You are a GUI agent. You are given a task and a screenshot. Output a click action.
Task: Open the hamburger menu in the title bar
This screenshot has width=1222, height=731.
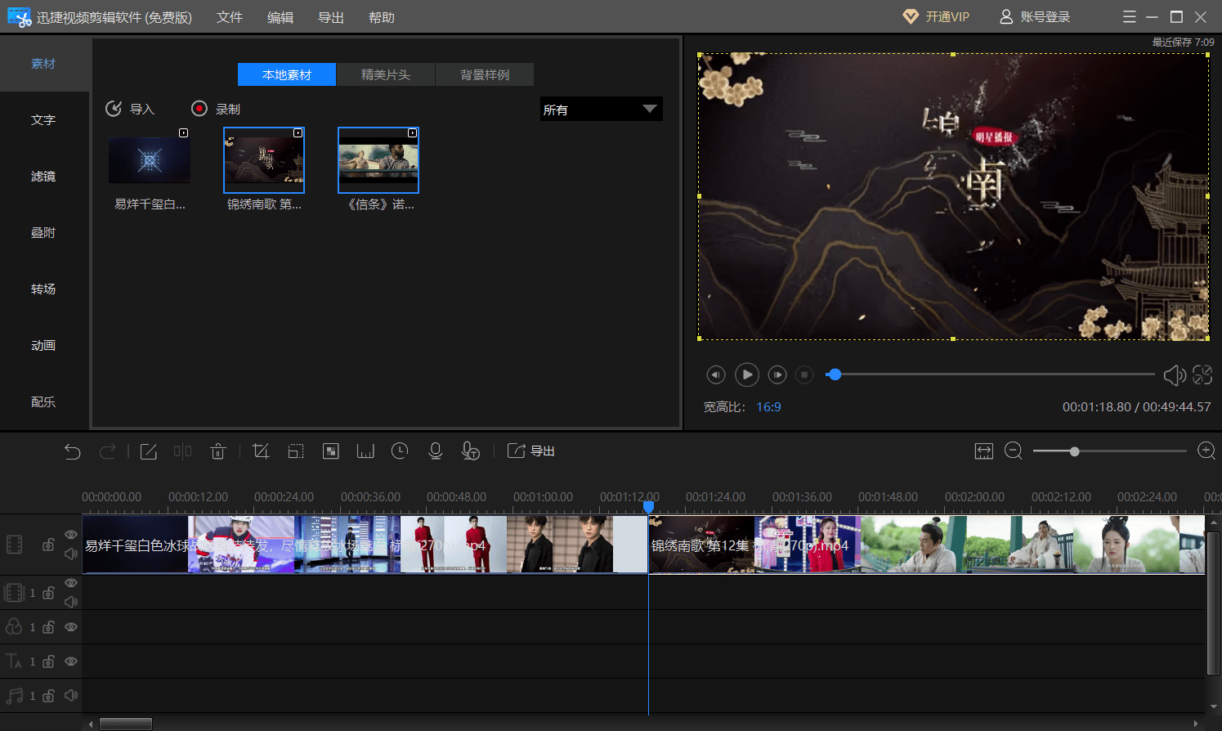1130,17
